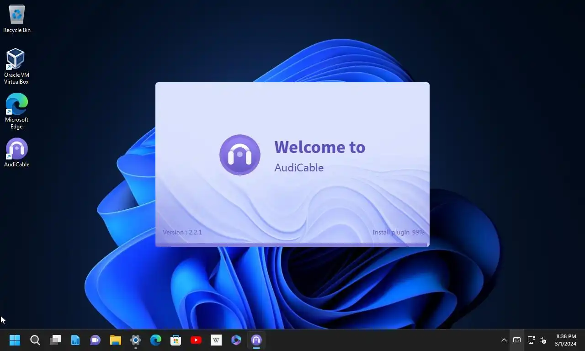Open the blue chart app in taskbar
This screenshot has height=351, width=585.
pyautogui.click(x=75, y=340)
